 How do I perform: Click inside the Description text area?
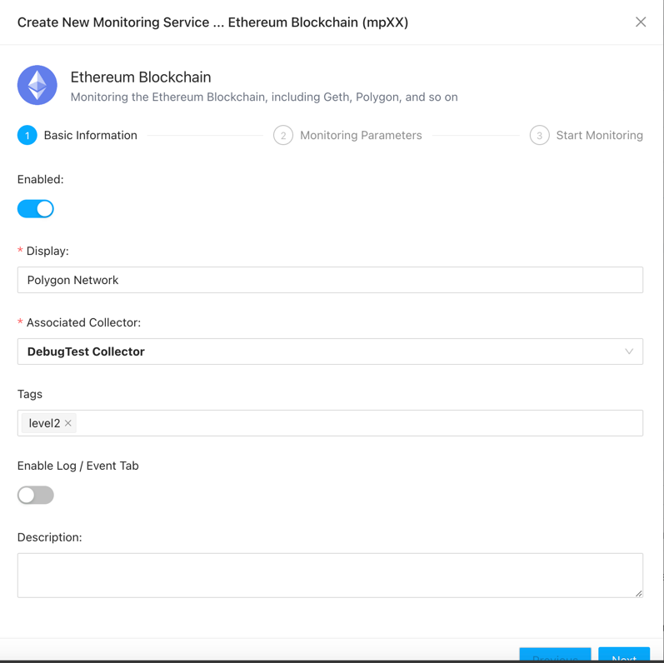tap(330, 575)
